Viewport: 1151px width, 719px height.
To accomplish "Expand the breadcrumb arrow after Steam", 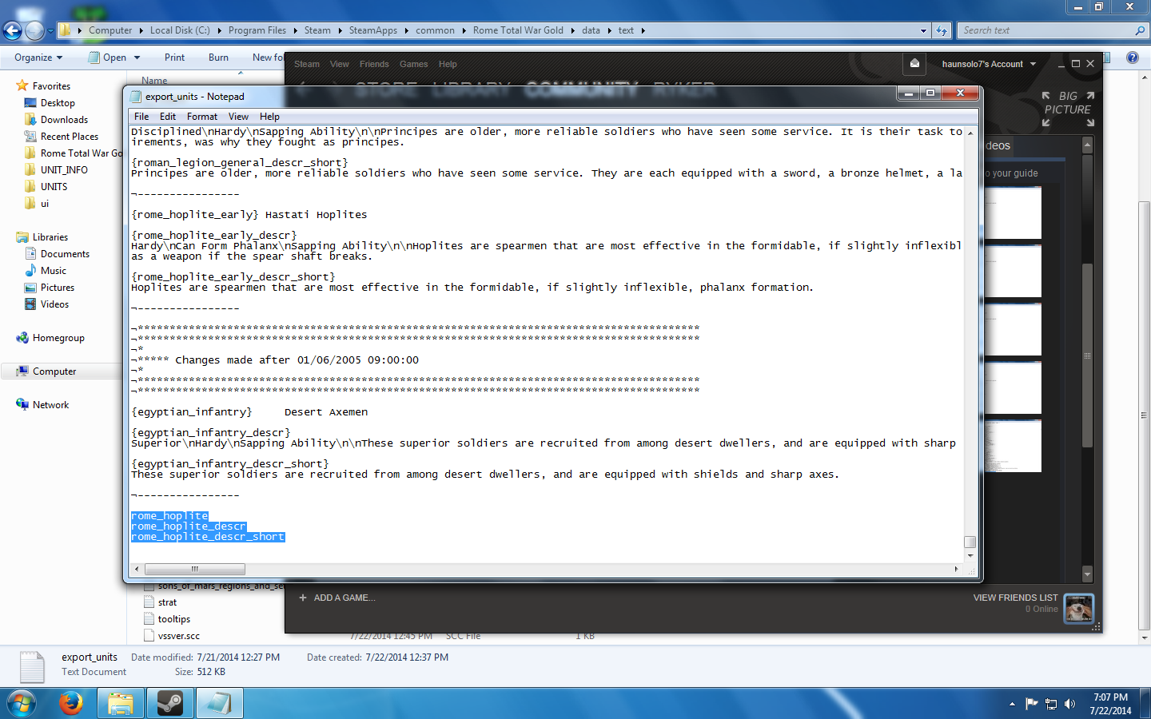I will coord(341,30).
